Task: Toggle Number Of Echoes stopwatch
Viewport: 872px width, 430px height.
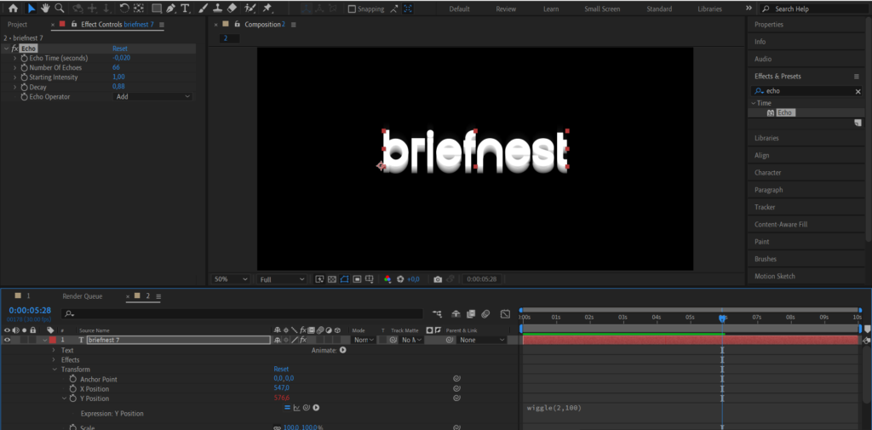Action: tap(24, 67)
